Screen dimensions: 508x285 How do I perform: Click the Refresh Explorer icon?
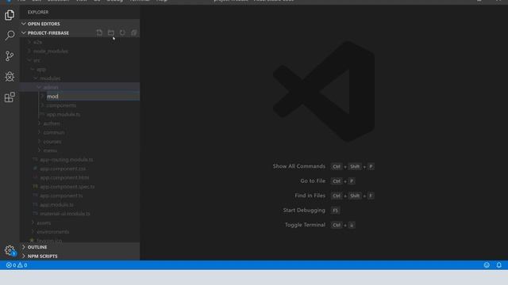(x=122, y=32)
